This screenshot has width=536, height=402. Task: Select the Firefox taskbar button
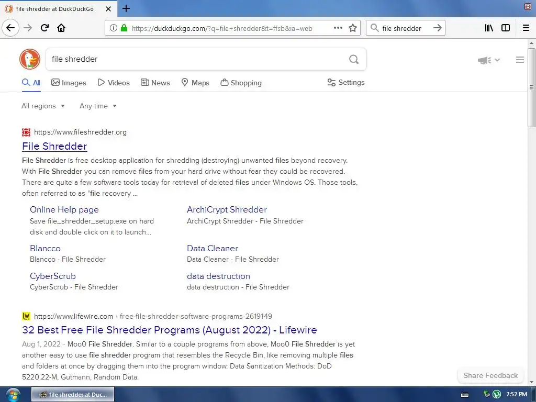(x=73, y=395)
